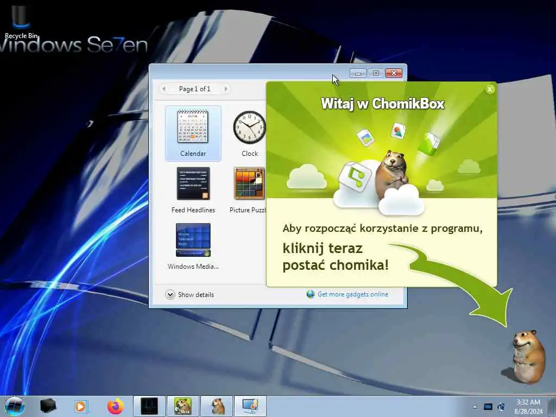Close the ChomikBox welcome popup
The width and height of the screenshot is (556, 417).
[x=490, y=90]
